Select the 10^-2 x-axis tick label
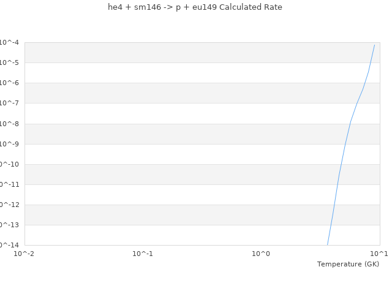 pos(24,254)
